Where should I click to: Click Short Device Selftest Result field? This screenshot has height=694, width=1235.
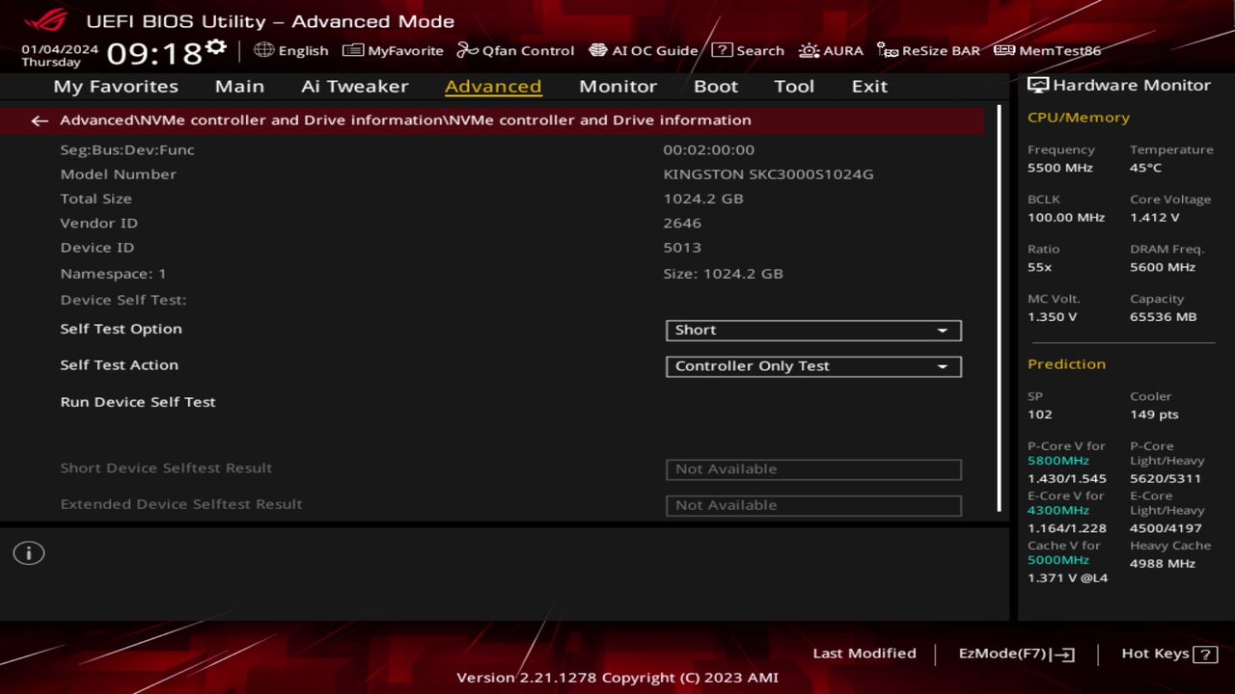pyautogui.click(x=813, y=469)
